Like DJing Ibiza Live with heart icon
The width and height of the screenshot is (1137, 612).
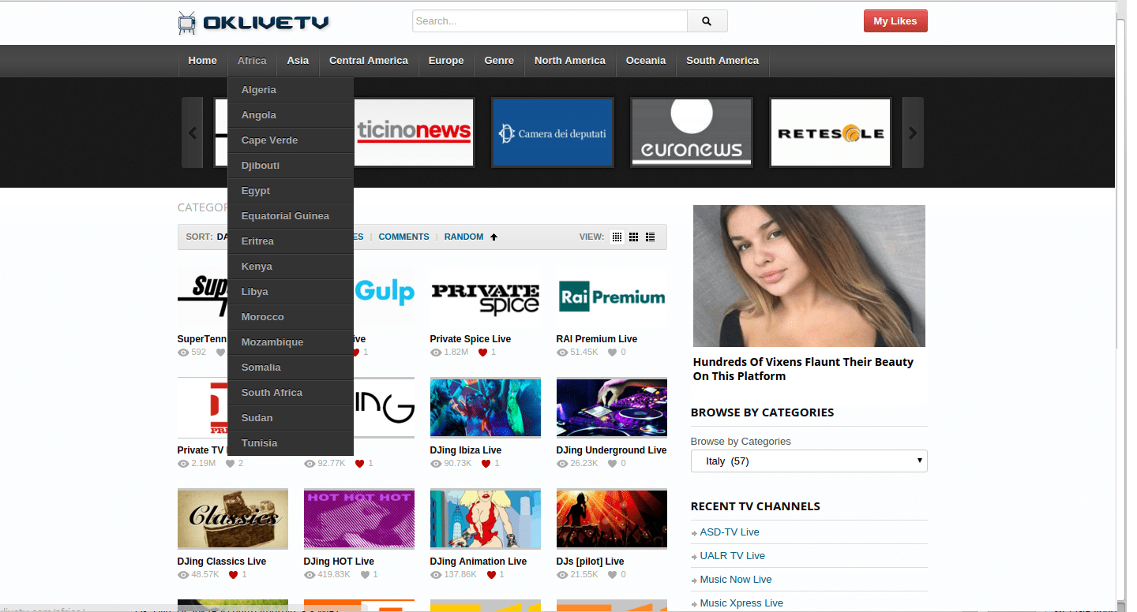(486, 464)
